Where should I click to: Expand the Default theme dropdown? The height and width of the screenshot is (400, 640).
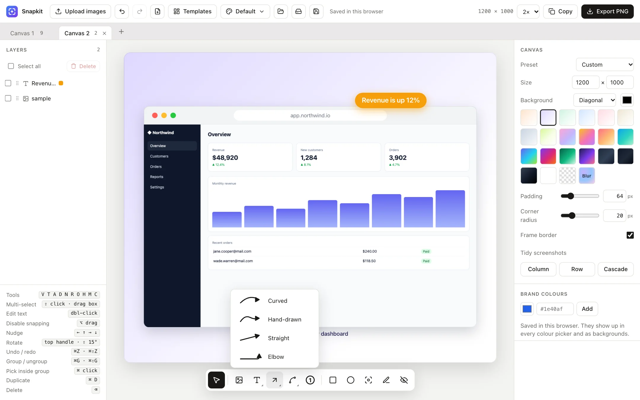point(245,12)
